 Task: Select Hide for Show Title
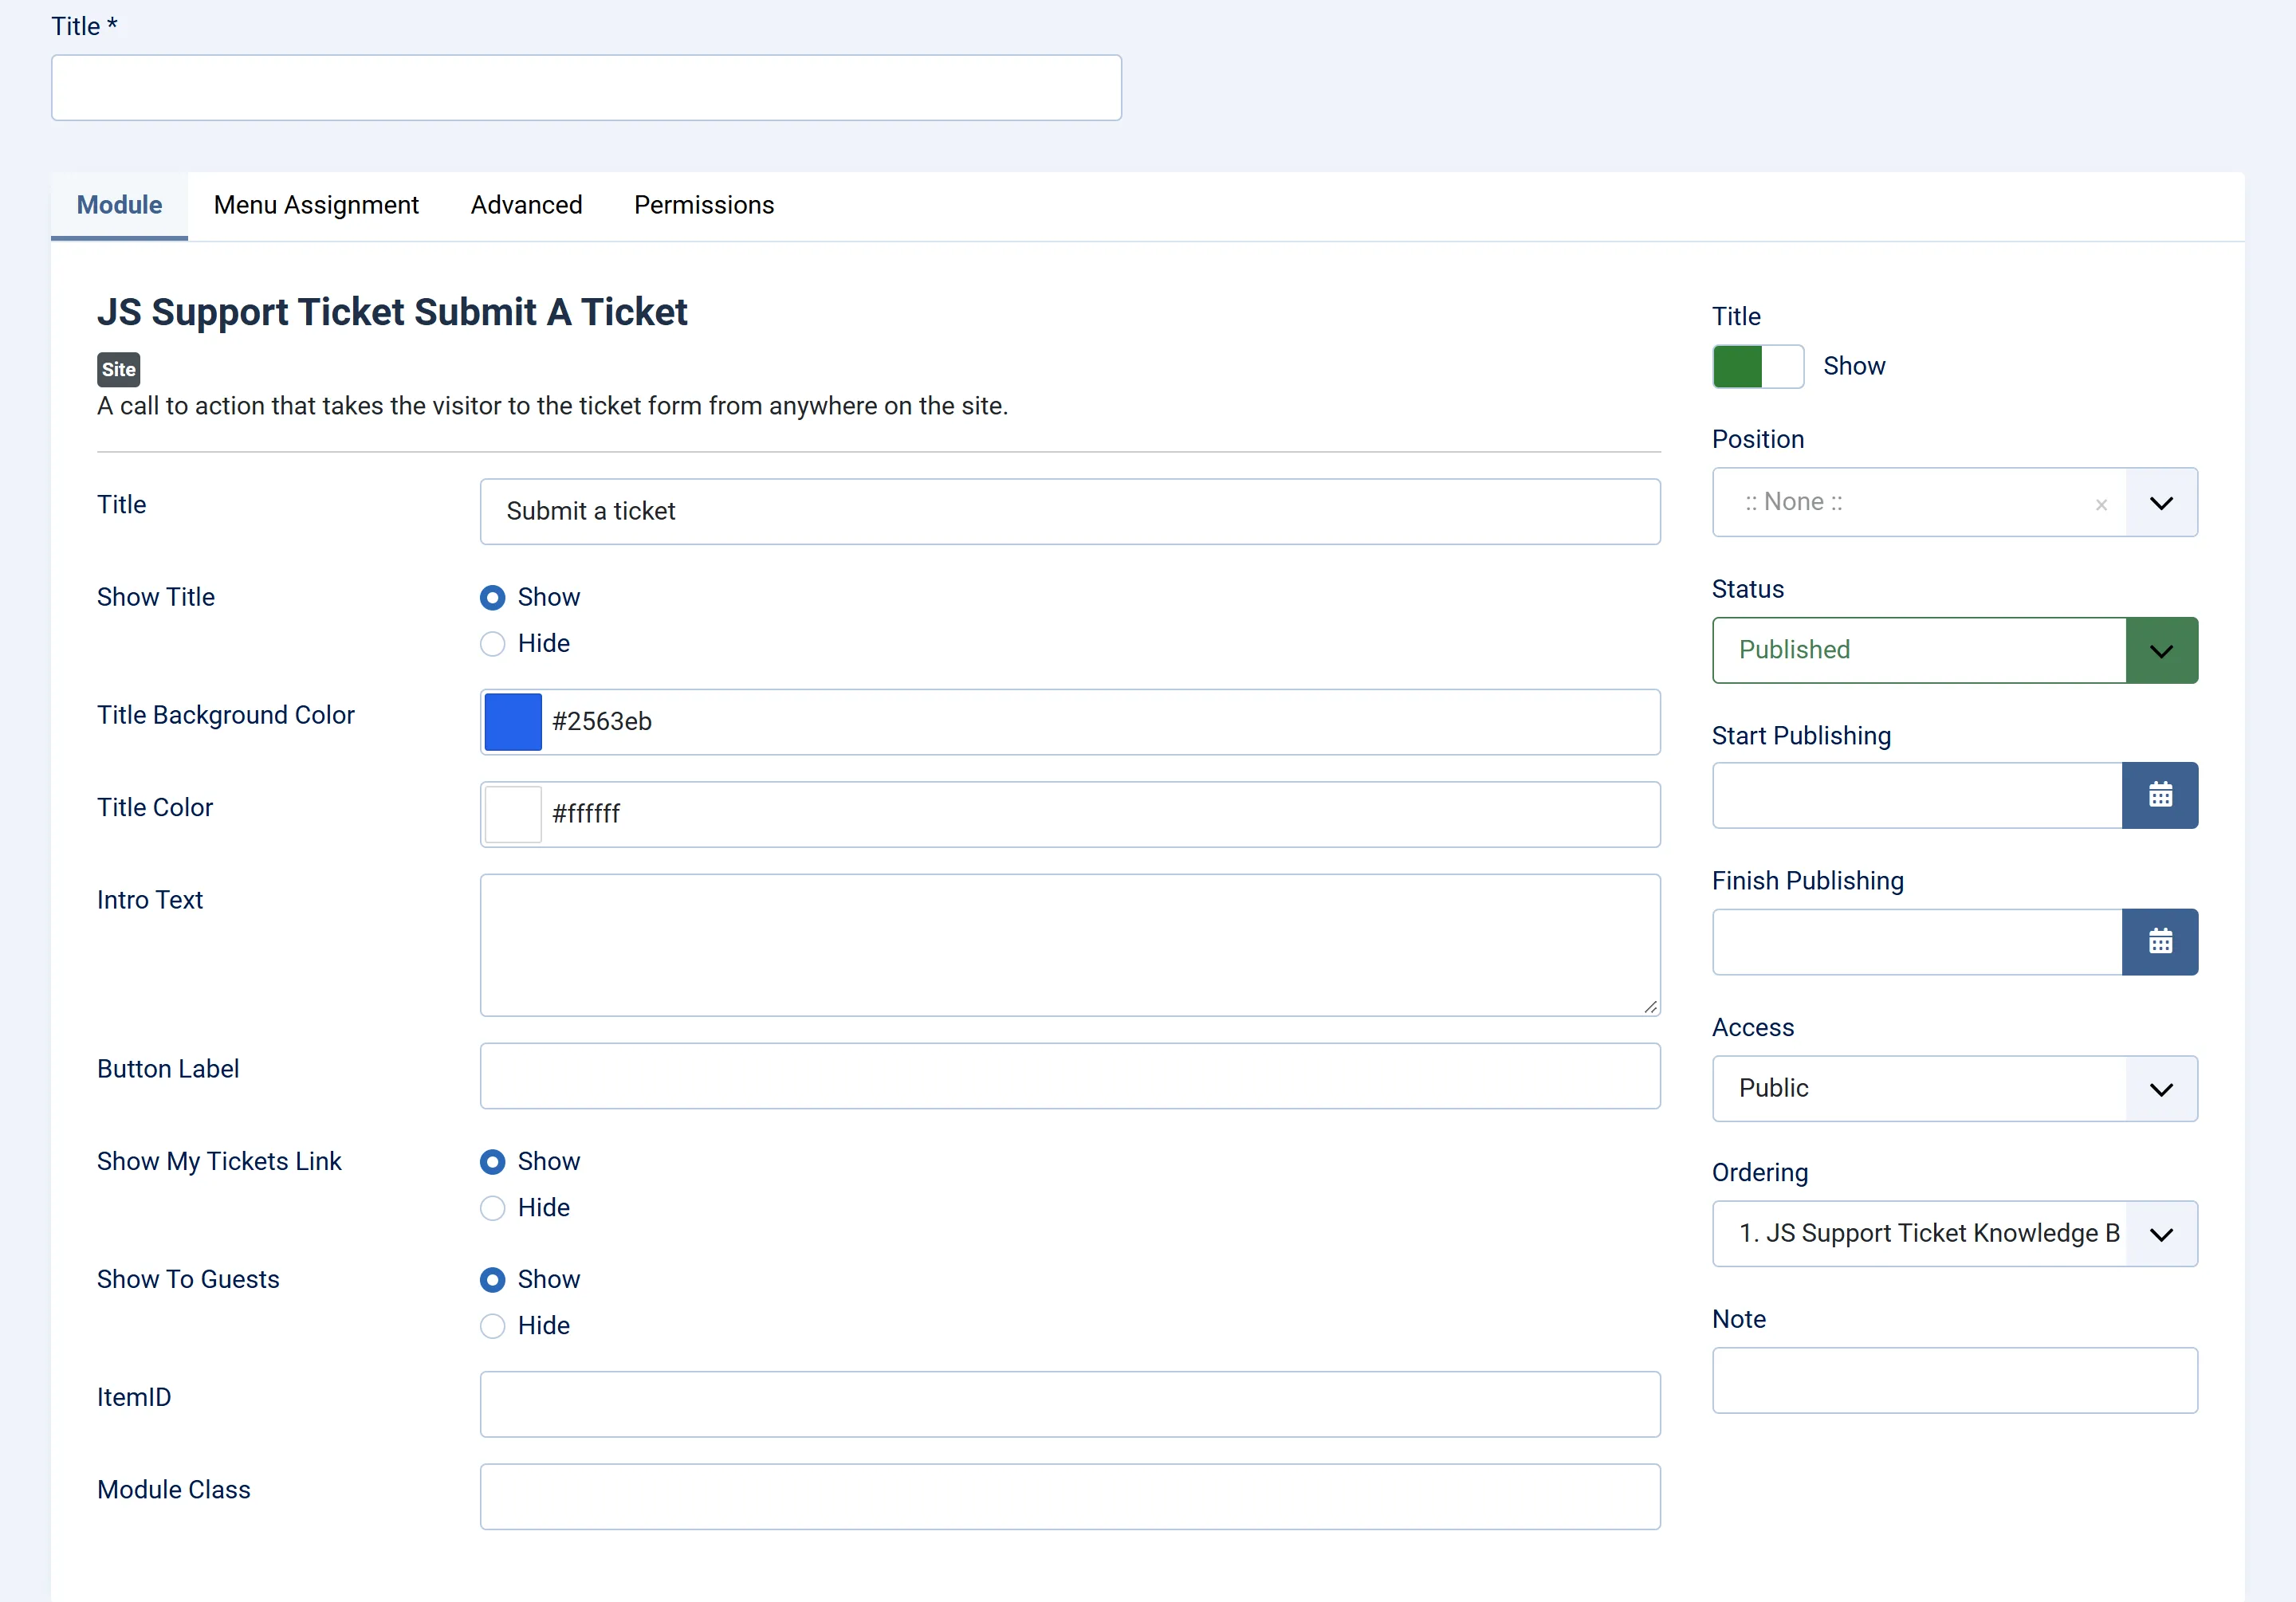pos(492,643)
